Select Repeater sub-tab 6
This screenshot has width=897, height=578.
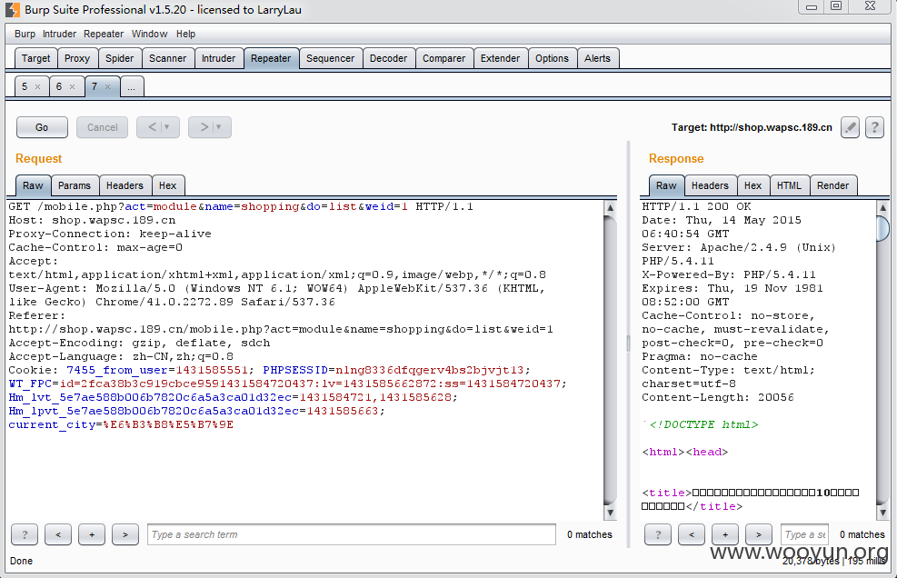point(59,86)
